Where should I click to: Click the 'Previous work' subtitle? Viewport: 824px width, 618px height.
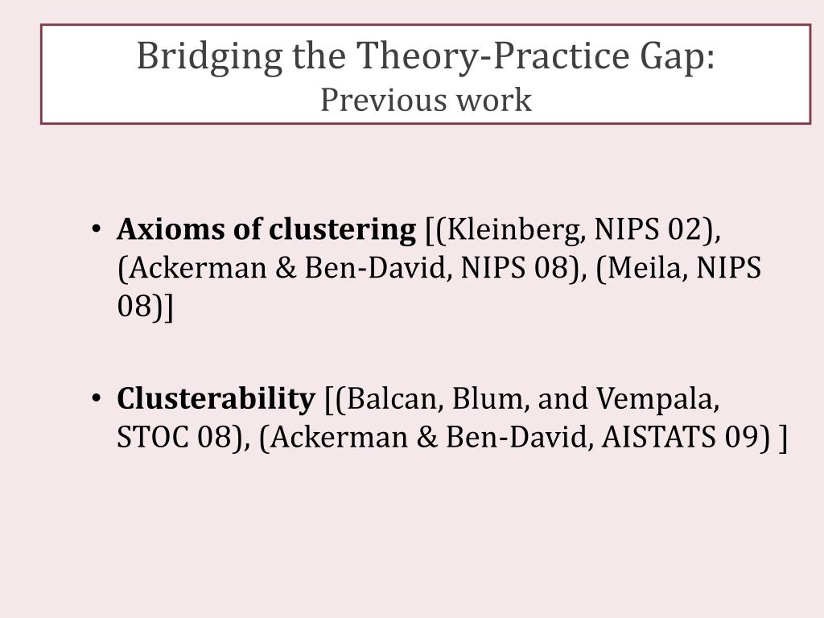click(426, 99)
